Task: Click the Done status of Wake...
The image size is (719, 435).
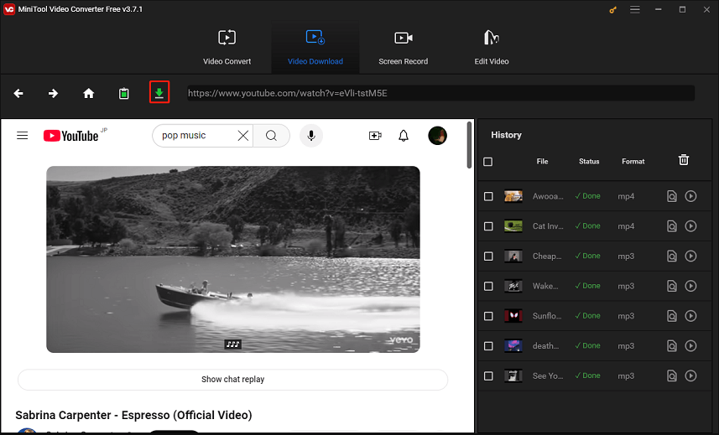Action: 588,286
